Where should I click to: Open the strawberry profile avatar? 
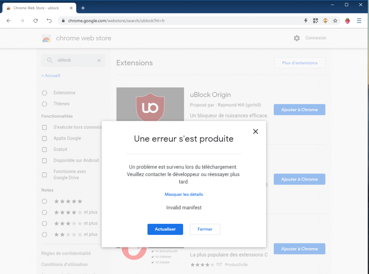(x=347, y=21)
